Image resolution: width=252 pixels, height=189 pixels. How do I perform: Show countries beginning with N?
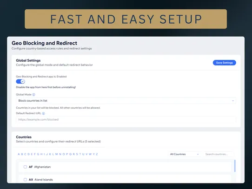click(x=60, y=154)
